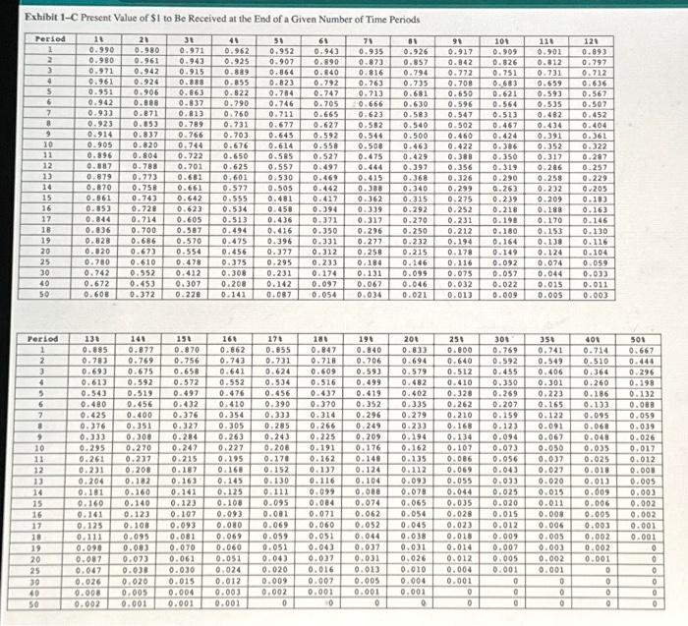Select 0.266 for period 8 at 18%
This screenshot has height=626, width=688.
[323, 426]
